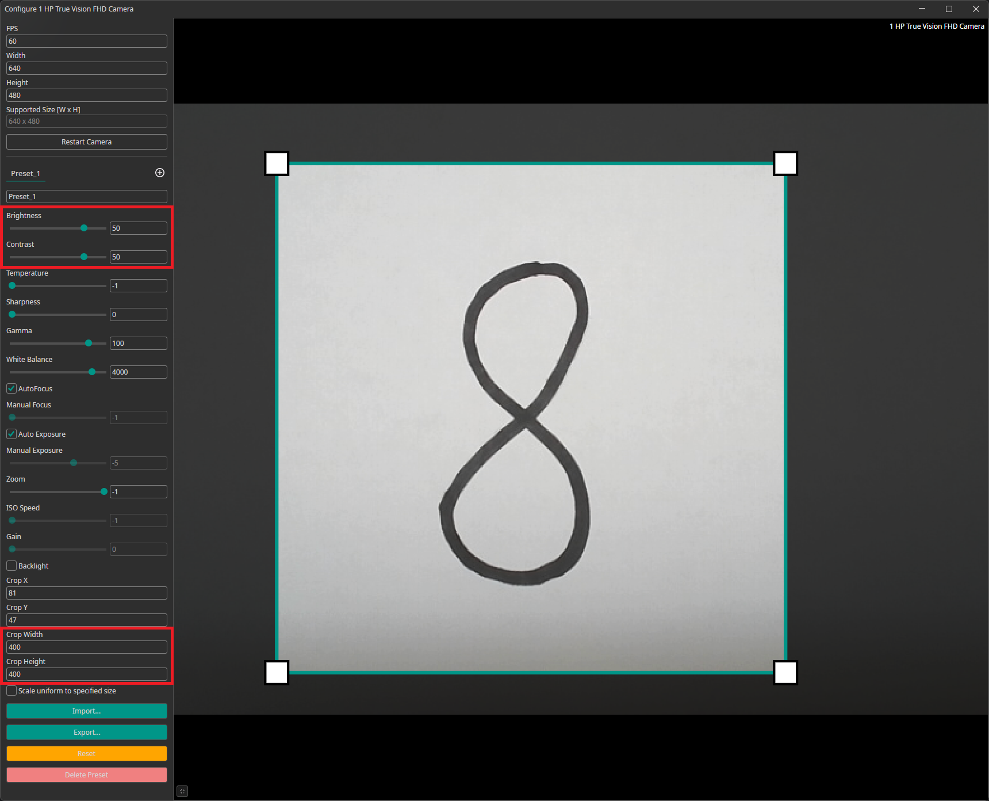Click the Gamma slider handle
Viewport: 989px width, 801px height.
click(88, 343)
